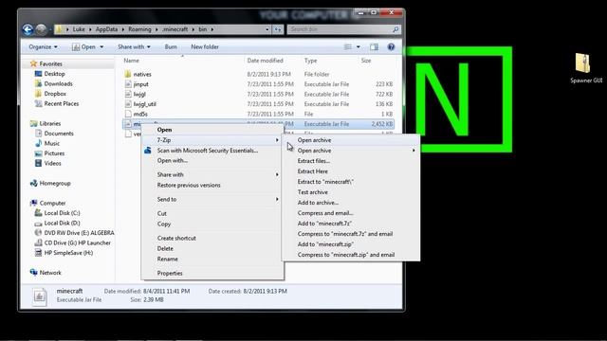Click the Recent Places icon

coord(38,103)
